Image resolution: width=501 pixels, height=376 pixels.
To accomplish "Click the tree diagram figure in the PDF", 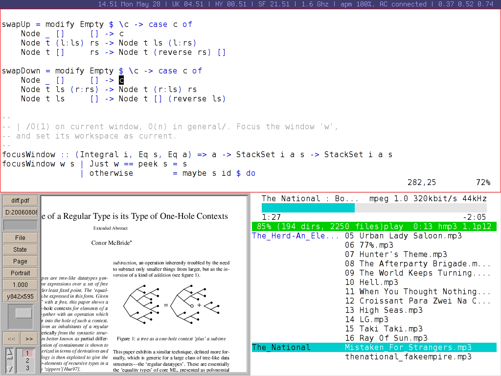I will click(171, 305).
